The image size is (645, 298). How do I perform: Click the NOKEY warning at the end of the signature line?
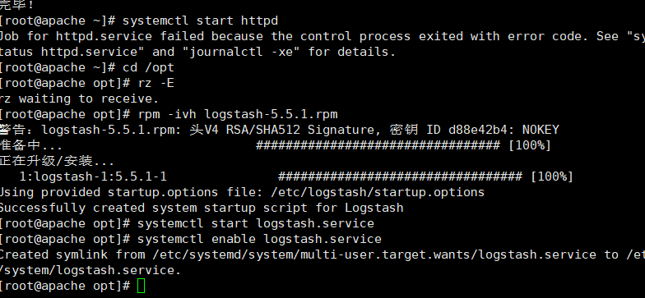click(541, 130)
